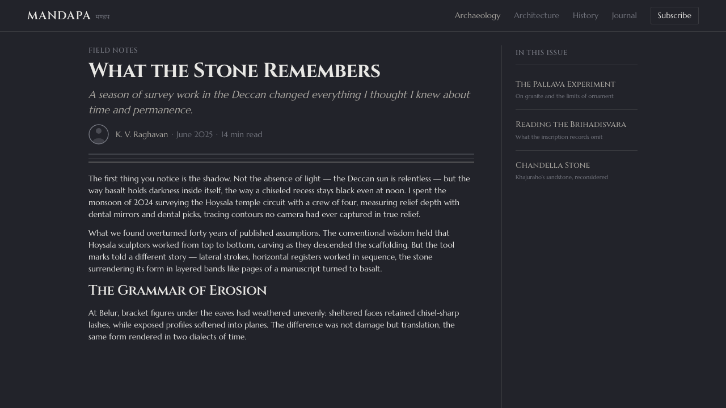
Task: Click the author avatar icon
Action: coord(99,134)
